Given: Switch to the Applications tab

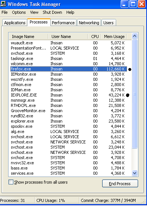Looking at the screenshot, I should tap(15, 23).
